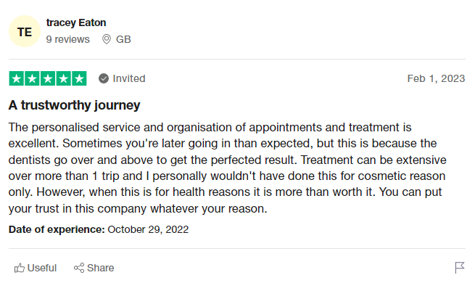Click the thumbs-up Useful icon
Screen dimensions: 475x283
tap(20, 268)
